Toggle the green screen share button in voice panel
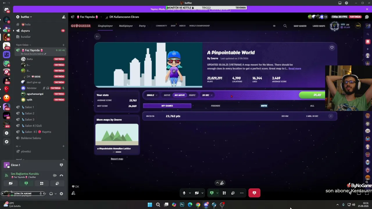The height and width of the screenshot is (209, 372). (x=26, y=183)
